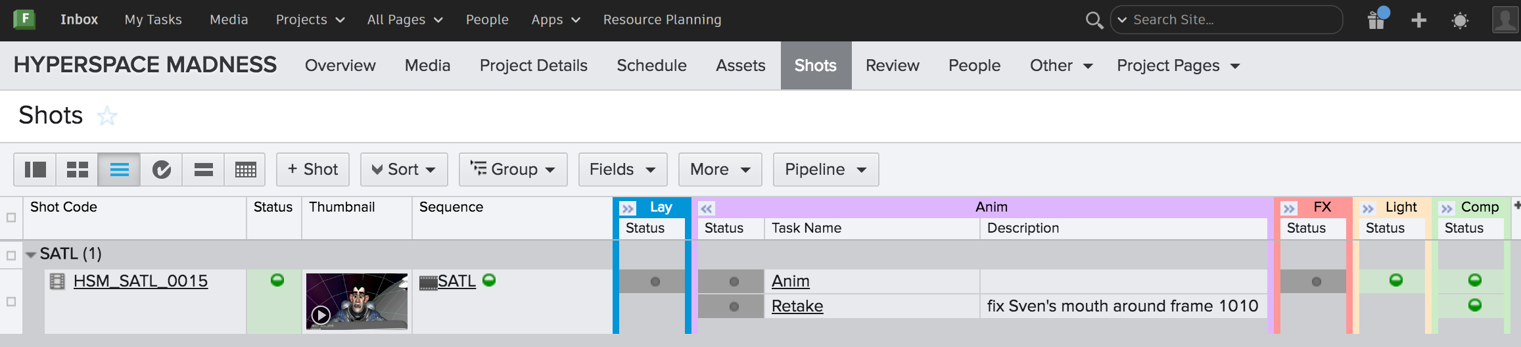Play the HSM_SATL_0015 shot thumbnail
Screen dimensions: 1521x347
point(321,315)
